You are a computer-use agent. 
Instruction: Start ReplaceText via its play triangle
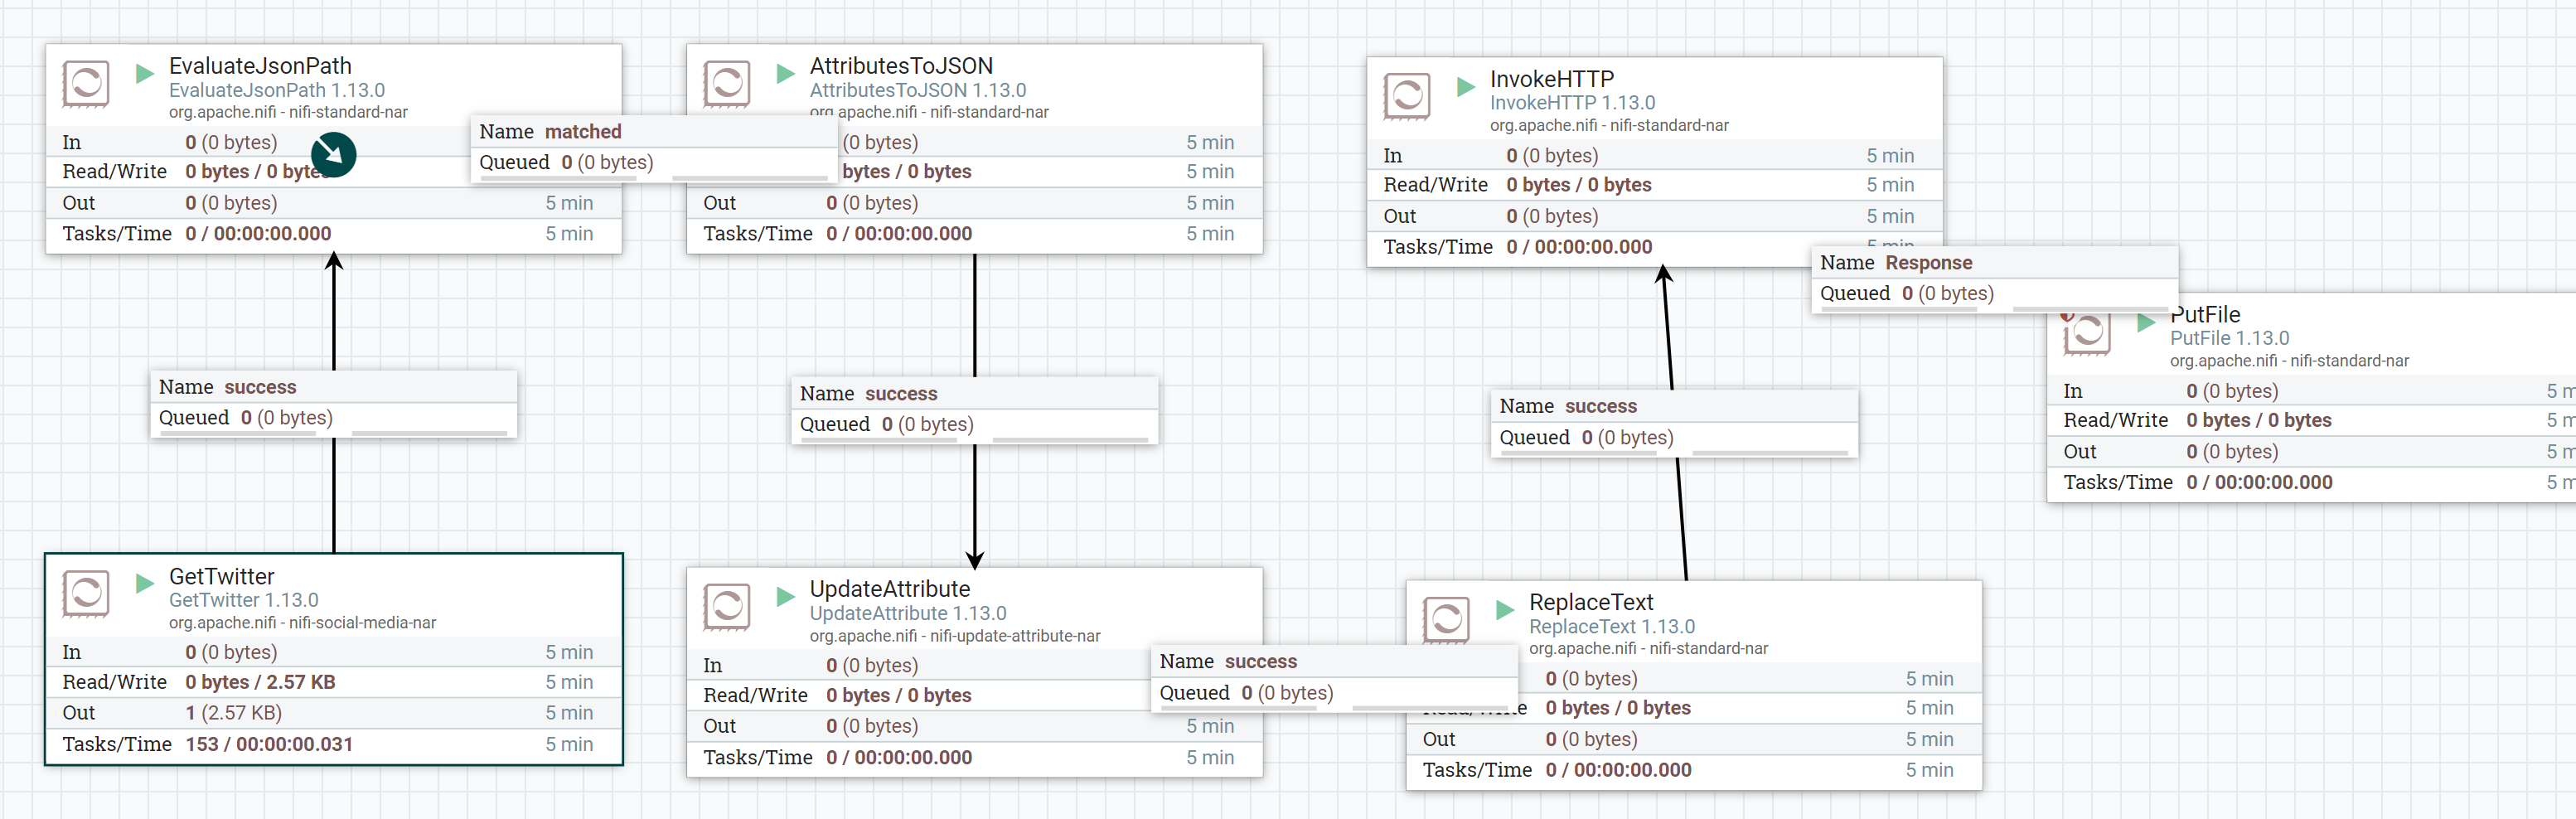point(1506,609)
